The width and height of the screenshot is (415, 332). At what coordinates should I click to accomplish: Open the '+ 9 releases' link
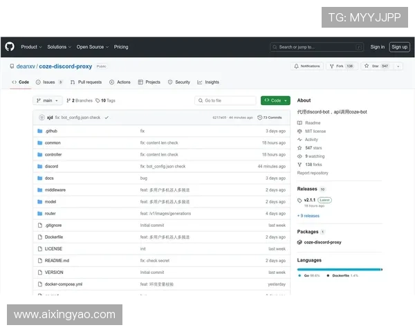(x=308, y=215)
